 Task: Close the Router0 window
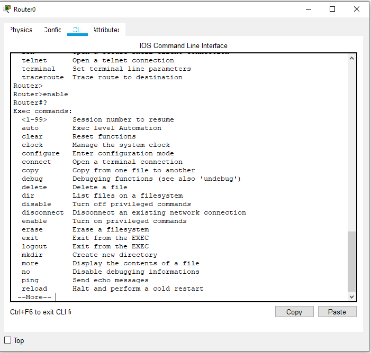(x=357, y=9)
